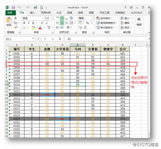Image resolution: width=161 pixels, height=149 pixels.
Task: Switch to the 插入 ribbon tab
Action: (x=32, y=13)
